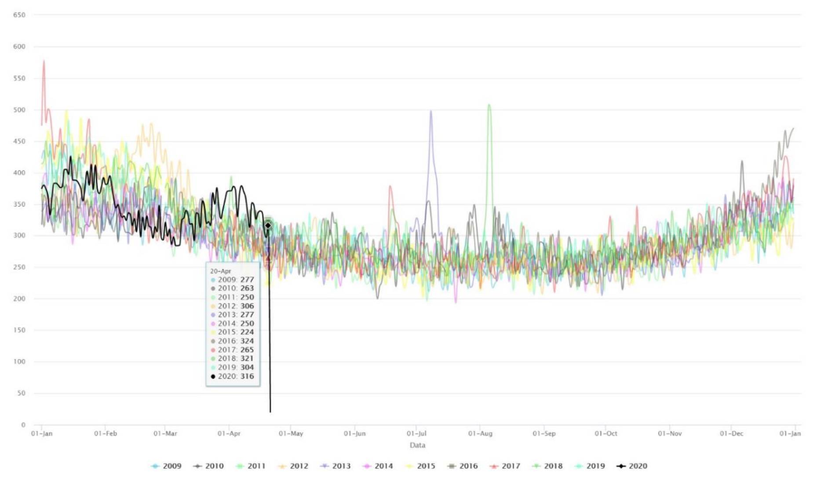Screen dimensions: 817x482
Task: Click the y-axis label 50
Action: (21, 393)
